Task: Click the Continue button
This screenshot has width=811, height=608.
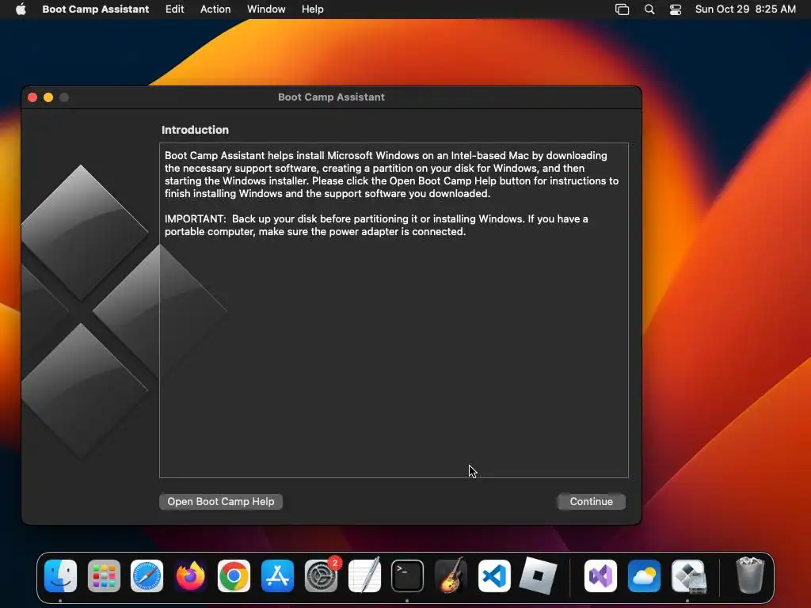Action: pos(591,501)
